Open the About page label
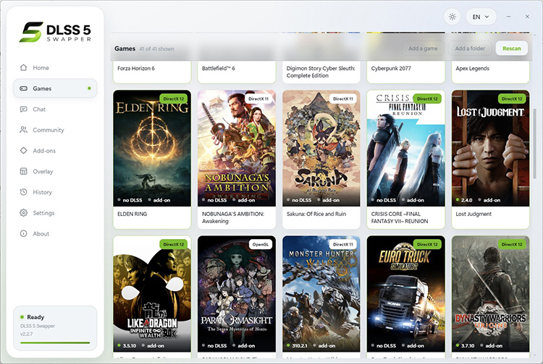Screen dimensions: 543x364 click(41, 233)
